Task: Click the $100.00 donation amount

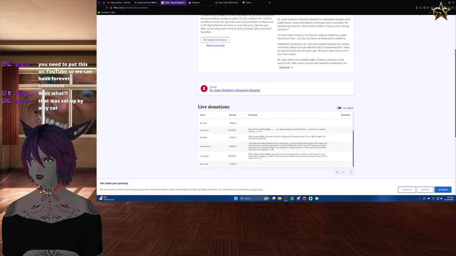Action: coord(232,146)
